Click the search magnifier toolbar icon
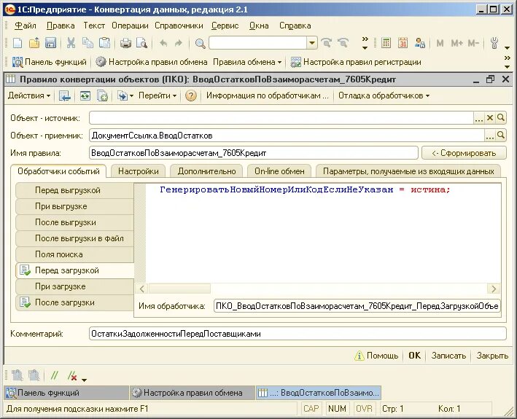The height and width of the screenshot is (419, 517). 200,43
